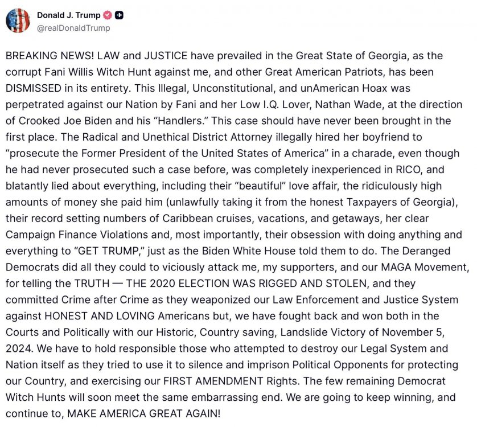Viewport: 477px width, 427px height.
Task: Open the @realDonaldTrump handle link
Action: [73, 27]
